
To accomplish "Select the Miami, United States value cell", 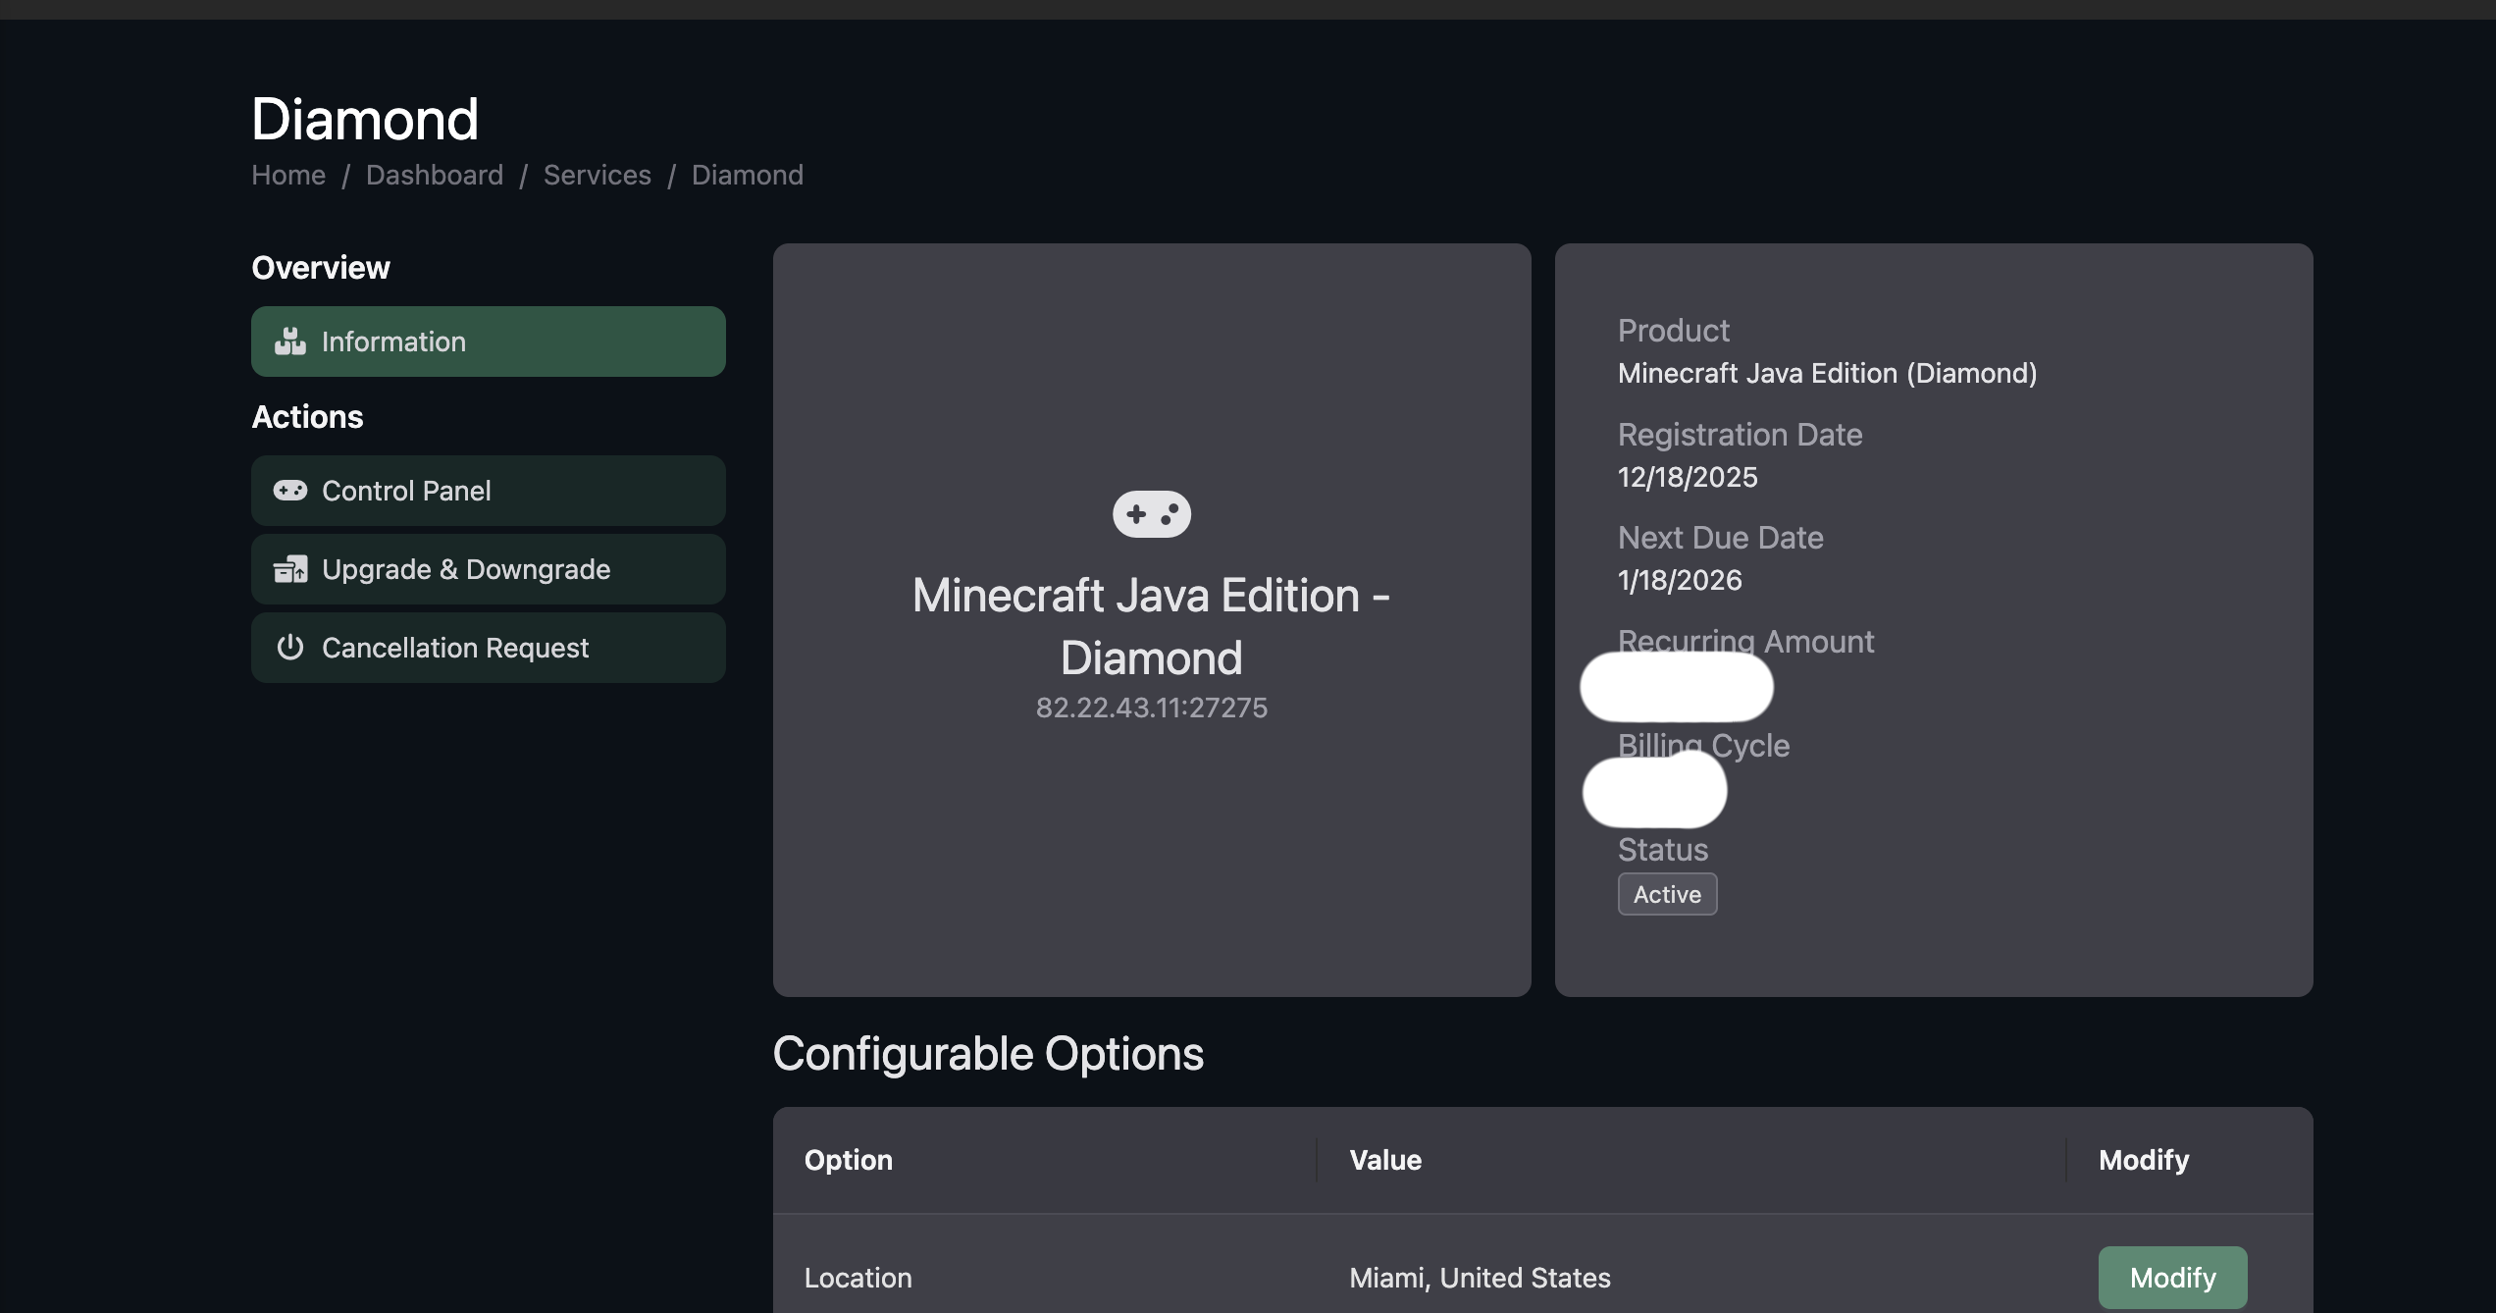I will 1478,1278.
